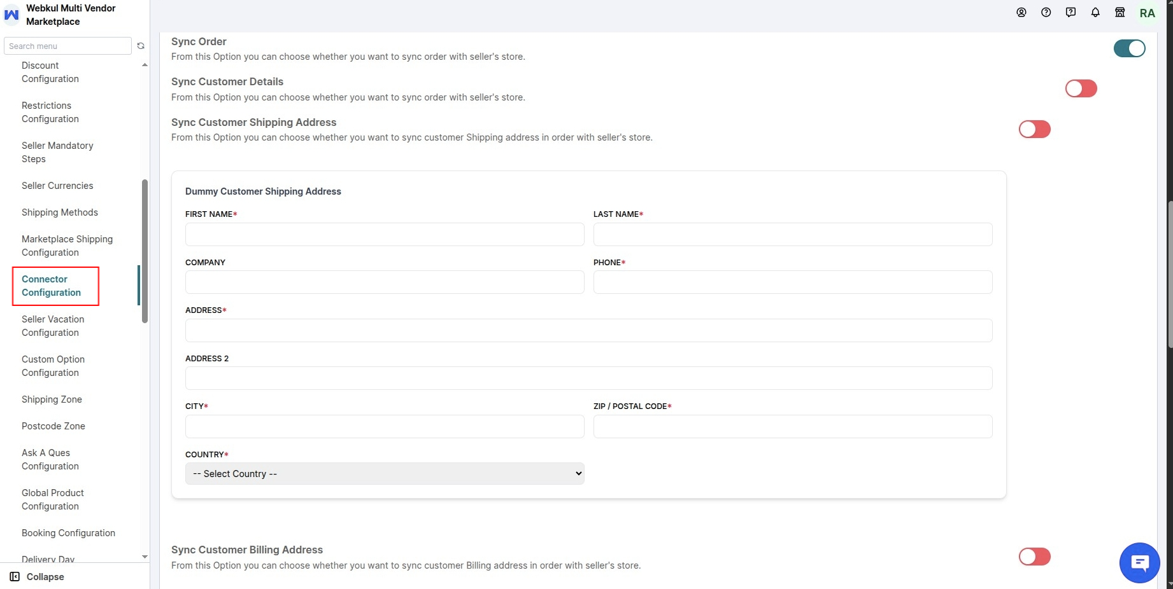
Task: Click the Collapse sidebar icon
Action: 15,577
